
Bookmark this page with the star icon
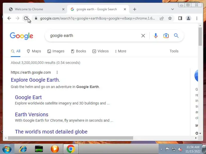pyautogui.click(x=170, y=18)
